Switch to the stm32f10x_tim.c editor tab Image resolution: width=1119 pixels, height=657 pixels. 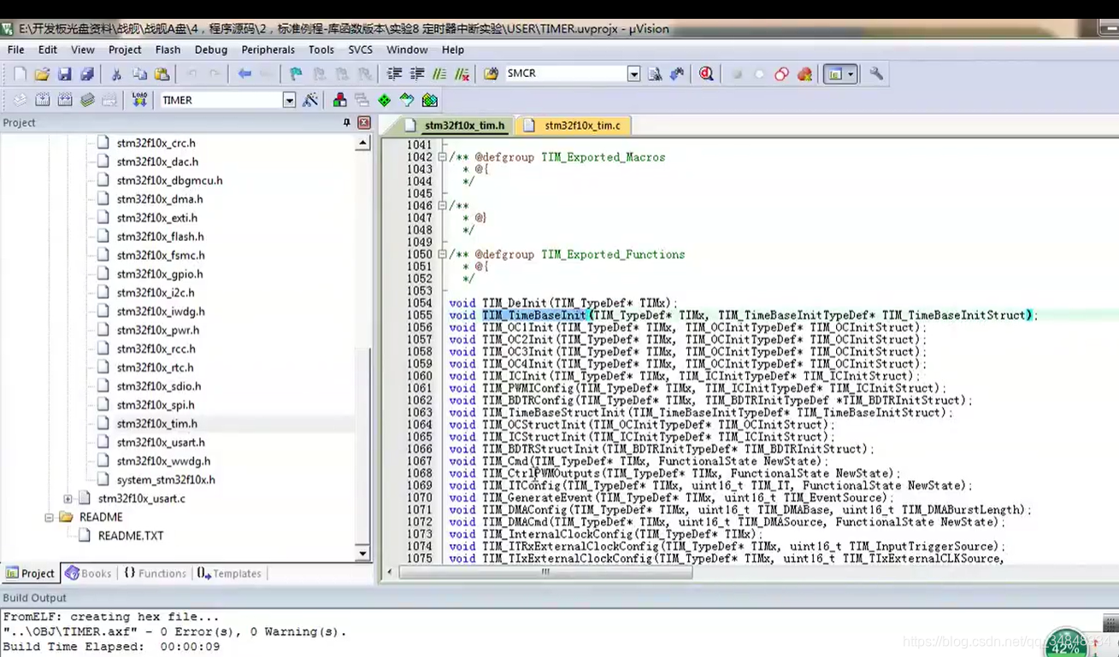click(574, 126)
